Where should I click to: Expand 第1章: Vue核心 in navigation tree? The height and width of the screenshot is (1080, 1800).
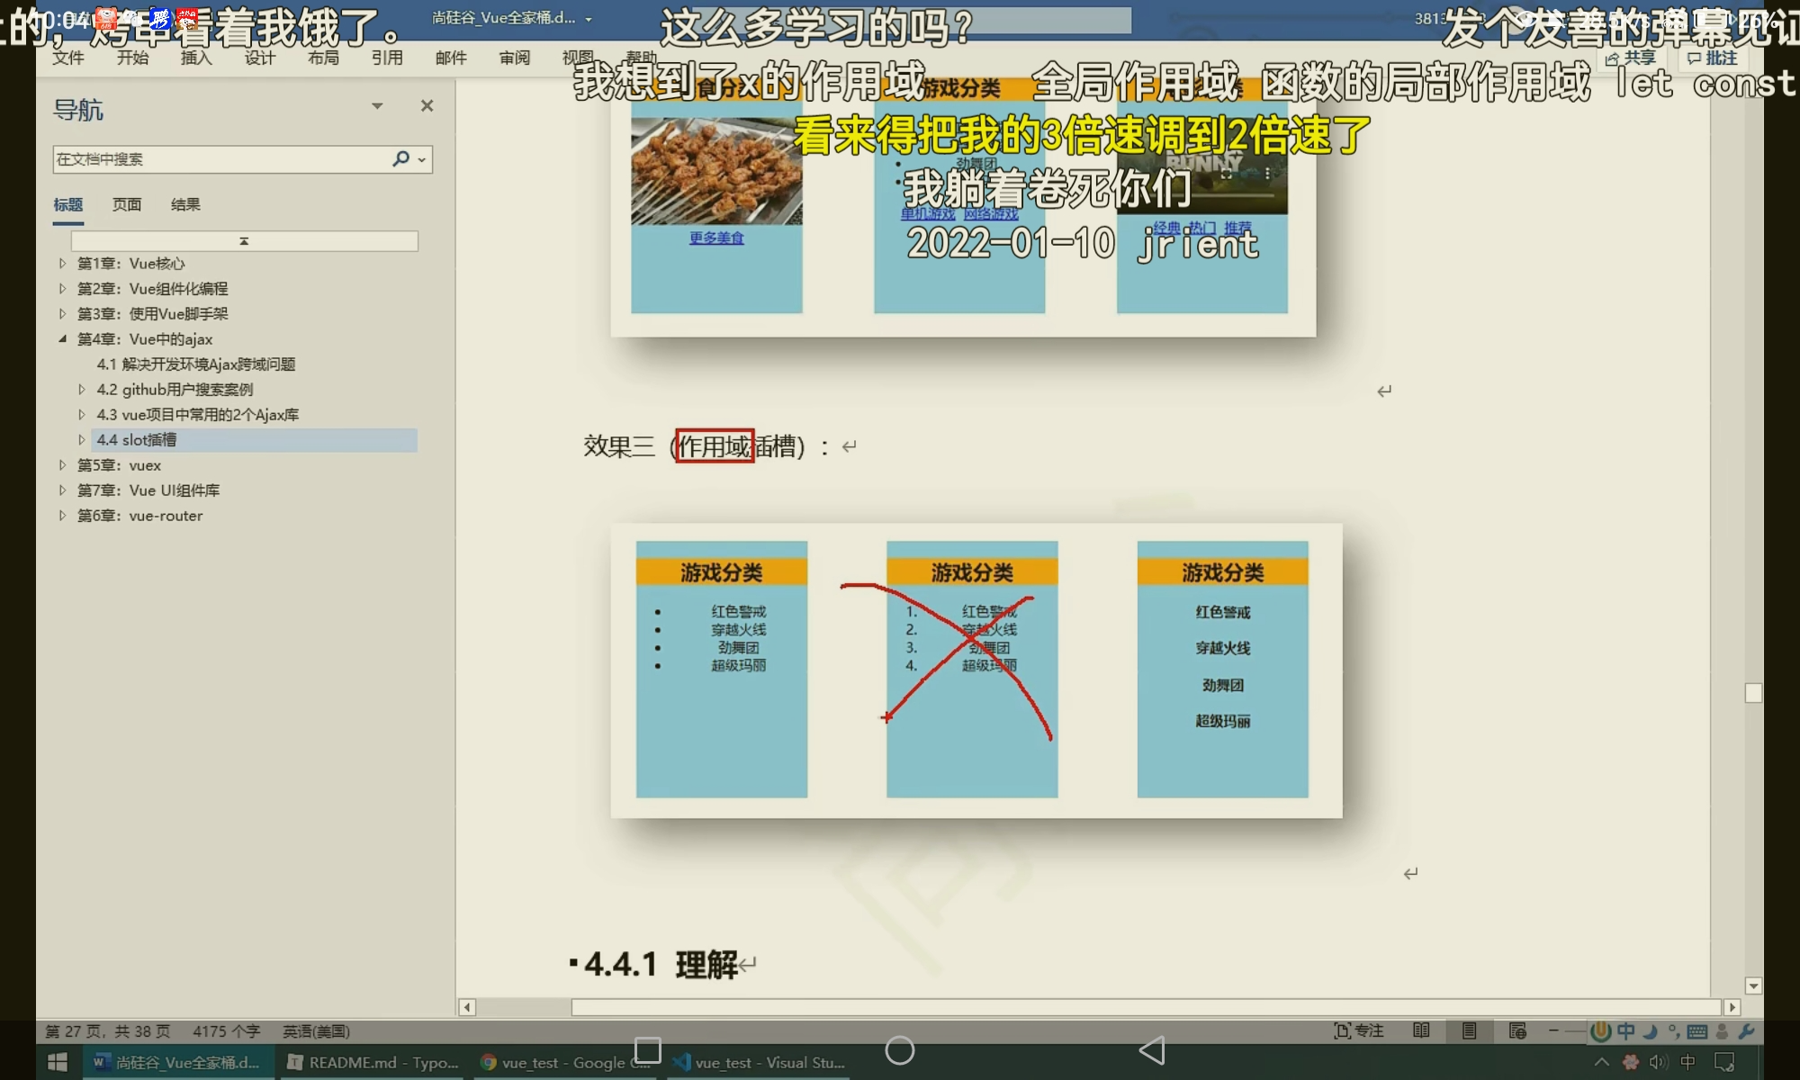tap(62, 264)
